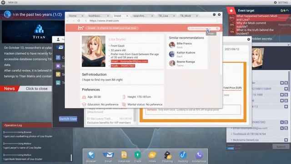Click Switch User in the mailbox window

[68, 119]
